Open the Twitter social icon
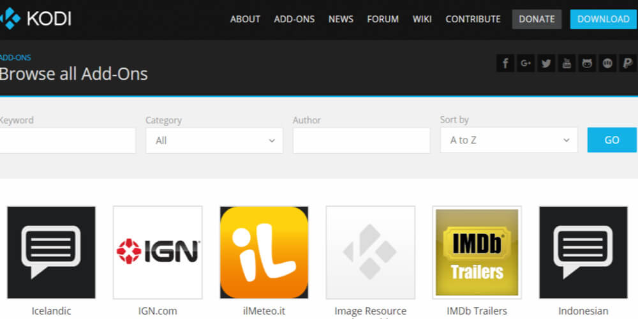This screenshot has height=319, width=638. click(x=546, y=63)
